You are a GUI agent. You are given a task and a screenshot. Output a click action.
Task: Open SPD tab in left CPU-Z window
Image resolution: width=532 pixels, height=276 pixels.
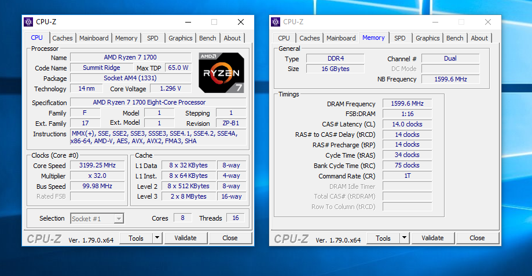tap(153, 38)
